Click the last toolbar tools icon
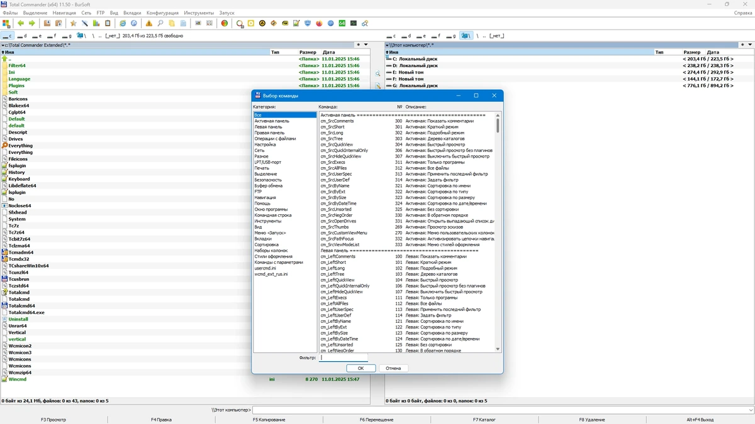The image size is (755, 424). click(365, 23)
